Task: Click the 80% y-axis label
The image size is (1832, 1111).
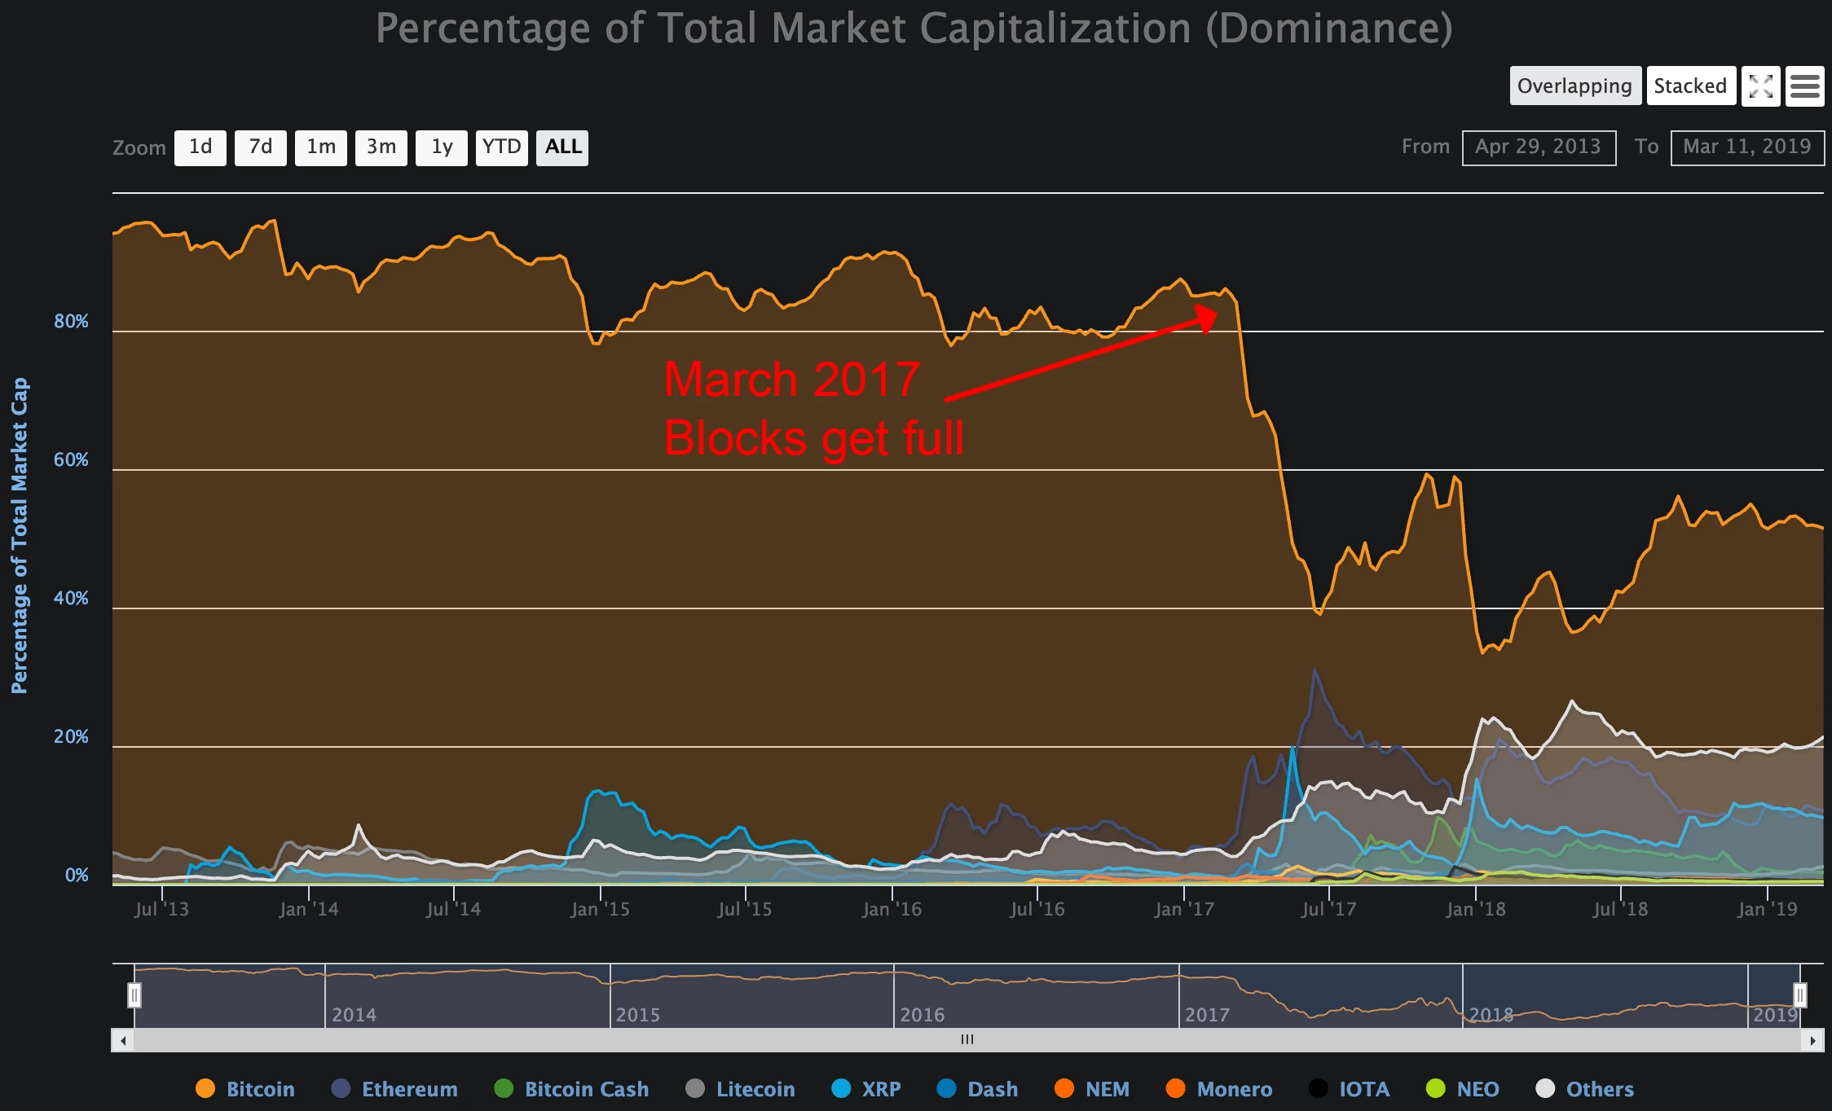Action: pyautogui.click(x=71, y=322)
